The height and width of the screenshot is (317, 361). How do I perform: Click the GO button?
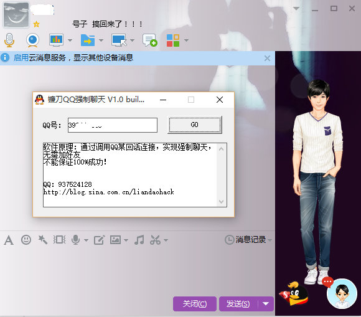(x=195, y=125)
